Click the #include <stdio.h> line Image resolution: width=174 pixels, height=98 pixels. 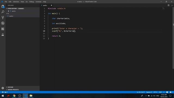57,8
